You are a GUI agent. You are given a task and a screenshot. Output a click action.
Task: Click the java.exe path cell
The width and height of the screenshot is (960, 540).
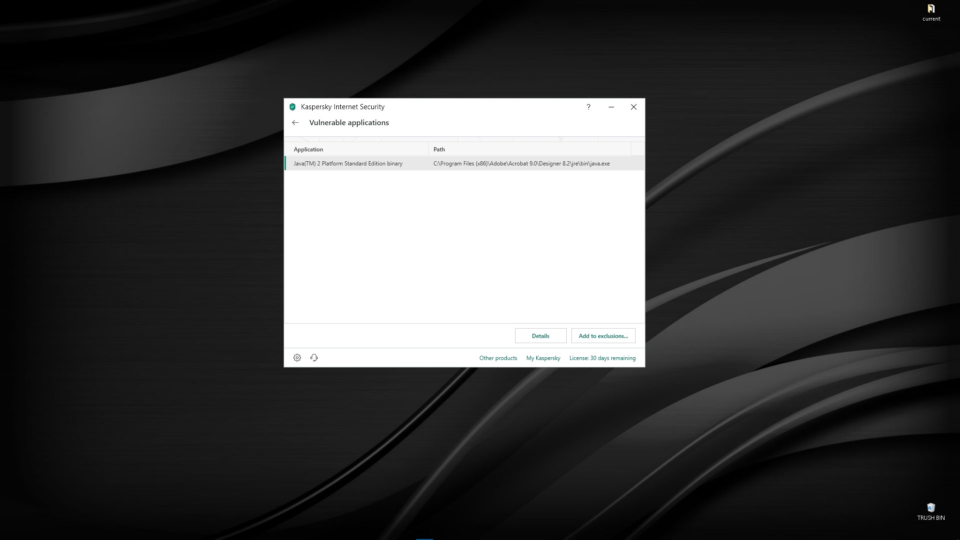[521, 164]
